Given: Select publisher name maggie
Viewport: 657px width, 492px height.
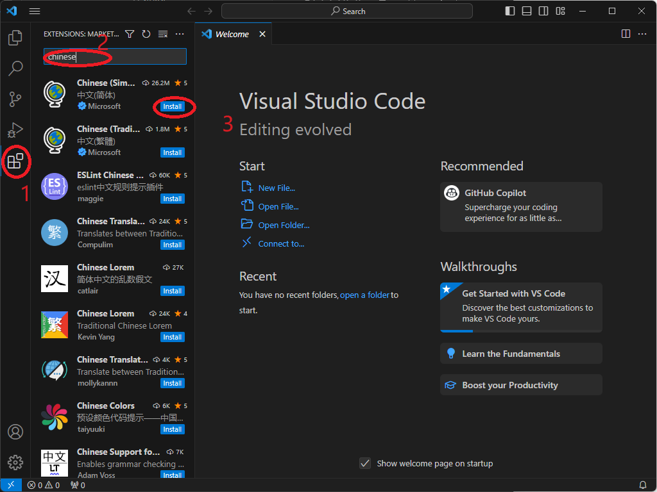Looking at the screenshot, I should pos(90,199).
